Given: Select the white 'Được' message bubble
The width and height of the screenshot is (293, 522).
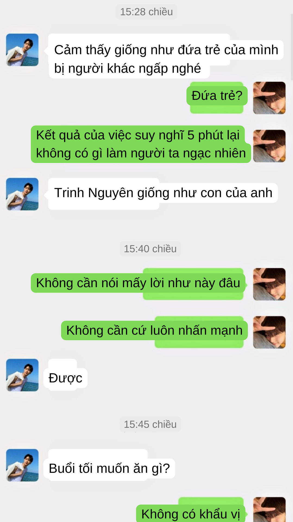Looking at the screenshot, I should [65, 378].
